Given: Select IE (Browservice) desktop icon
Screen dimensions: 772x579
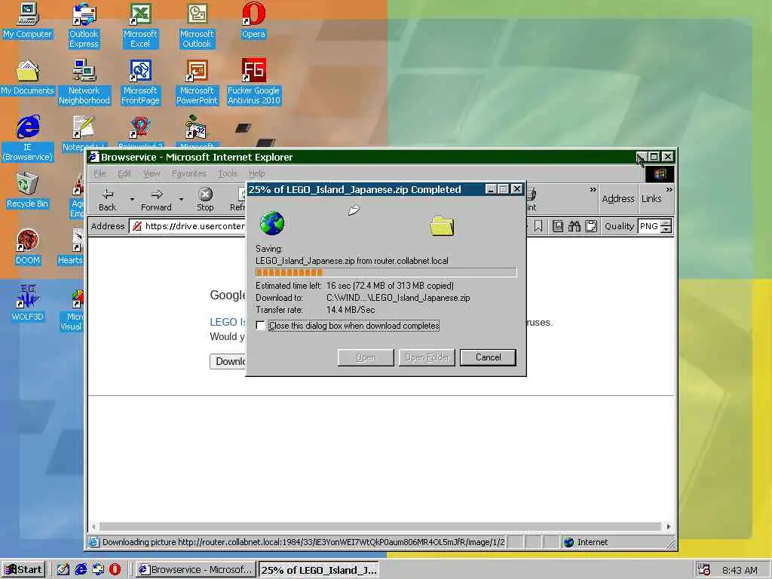Looking at the screenshot, I should click(x=28, y=139).
